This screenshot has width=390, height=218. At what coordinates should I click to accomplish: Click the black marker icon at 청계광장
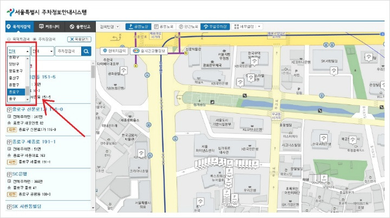point(212,102)
